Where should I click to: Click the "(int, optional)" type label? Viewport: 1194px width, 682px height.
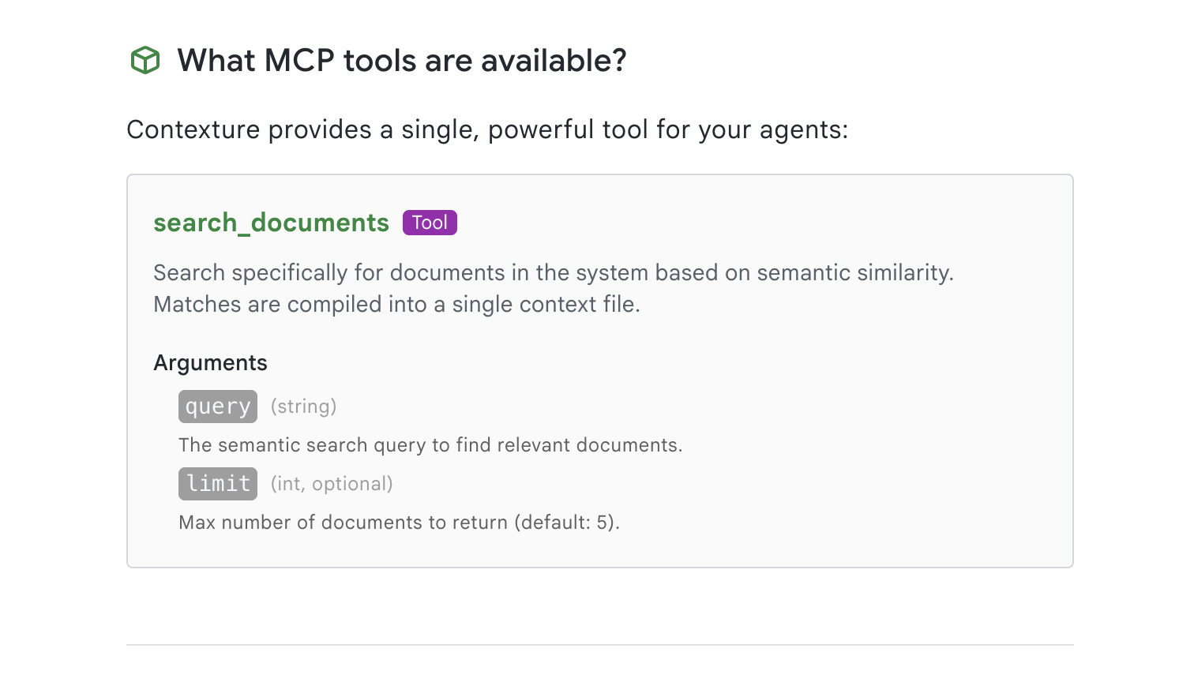coord(332,484)
